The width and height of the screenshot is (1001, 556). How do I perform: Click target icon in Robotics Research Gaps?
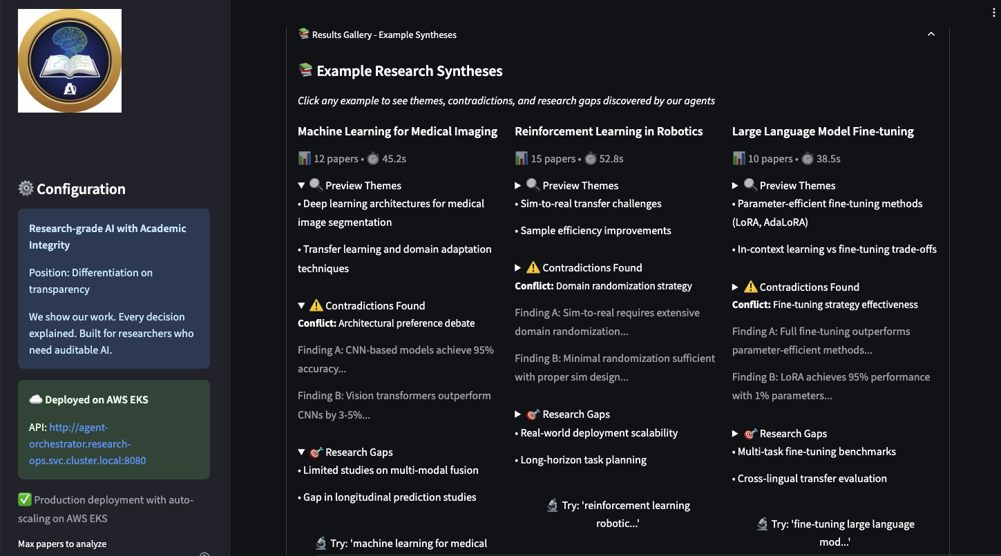coord(533,414)
